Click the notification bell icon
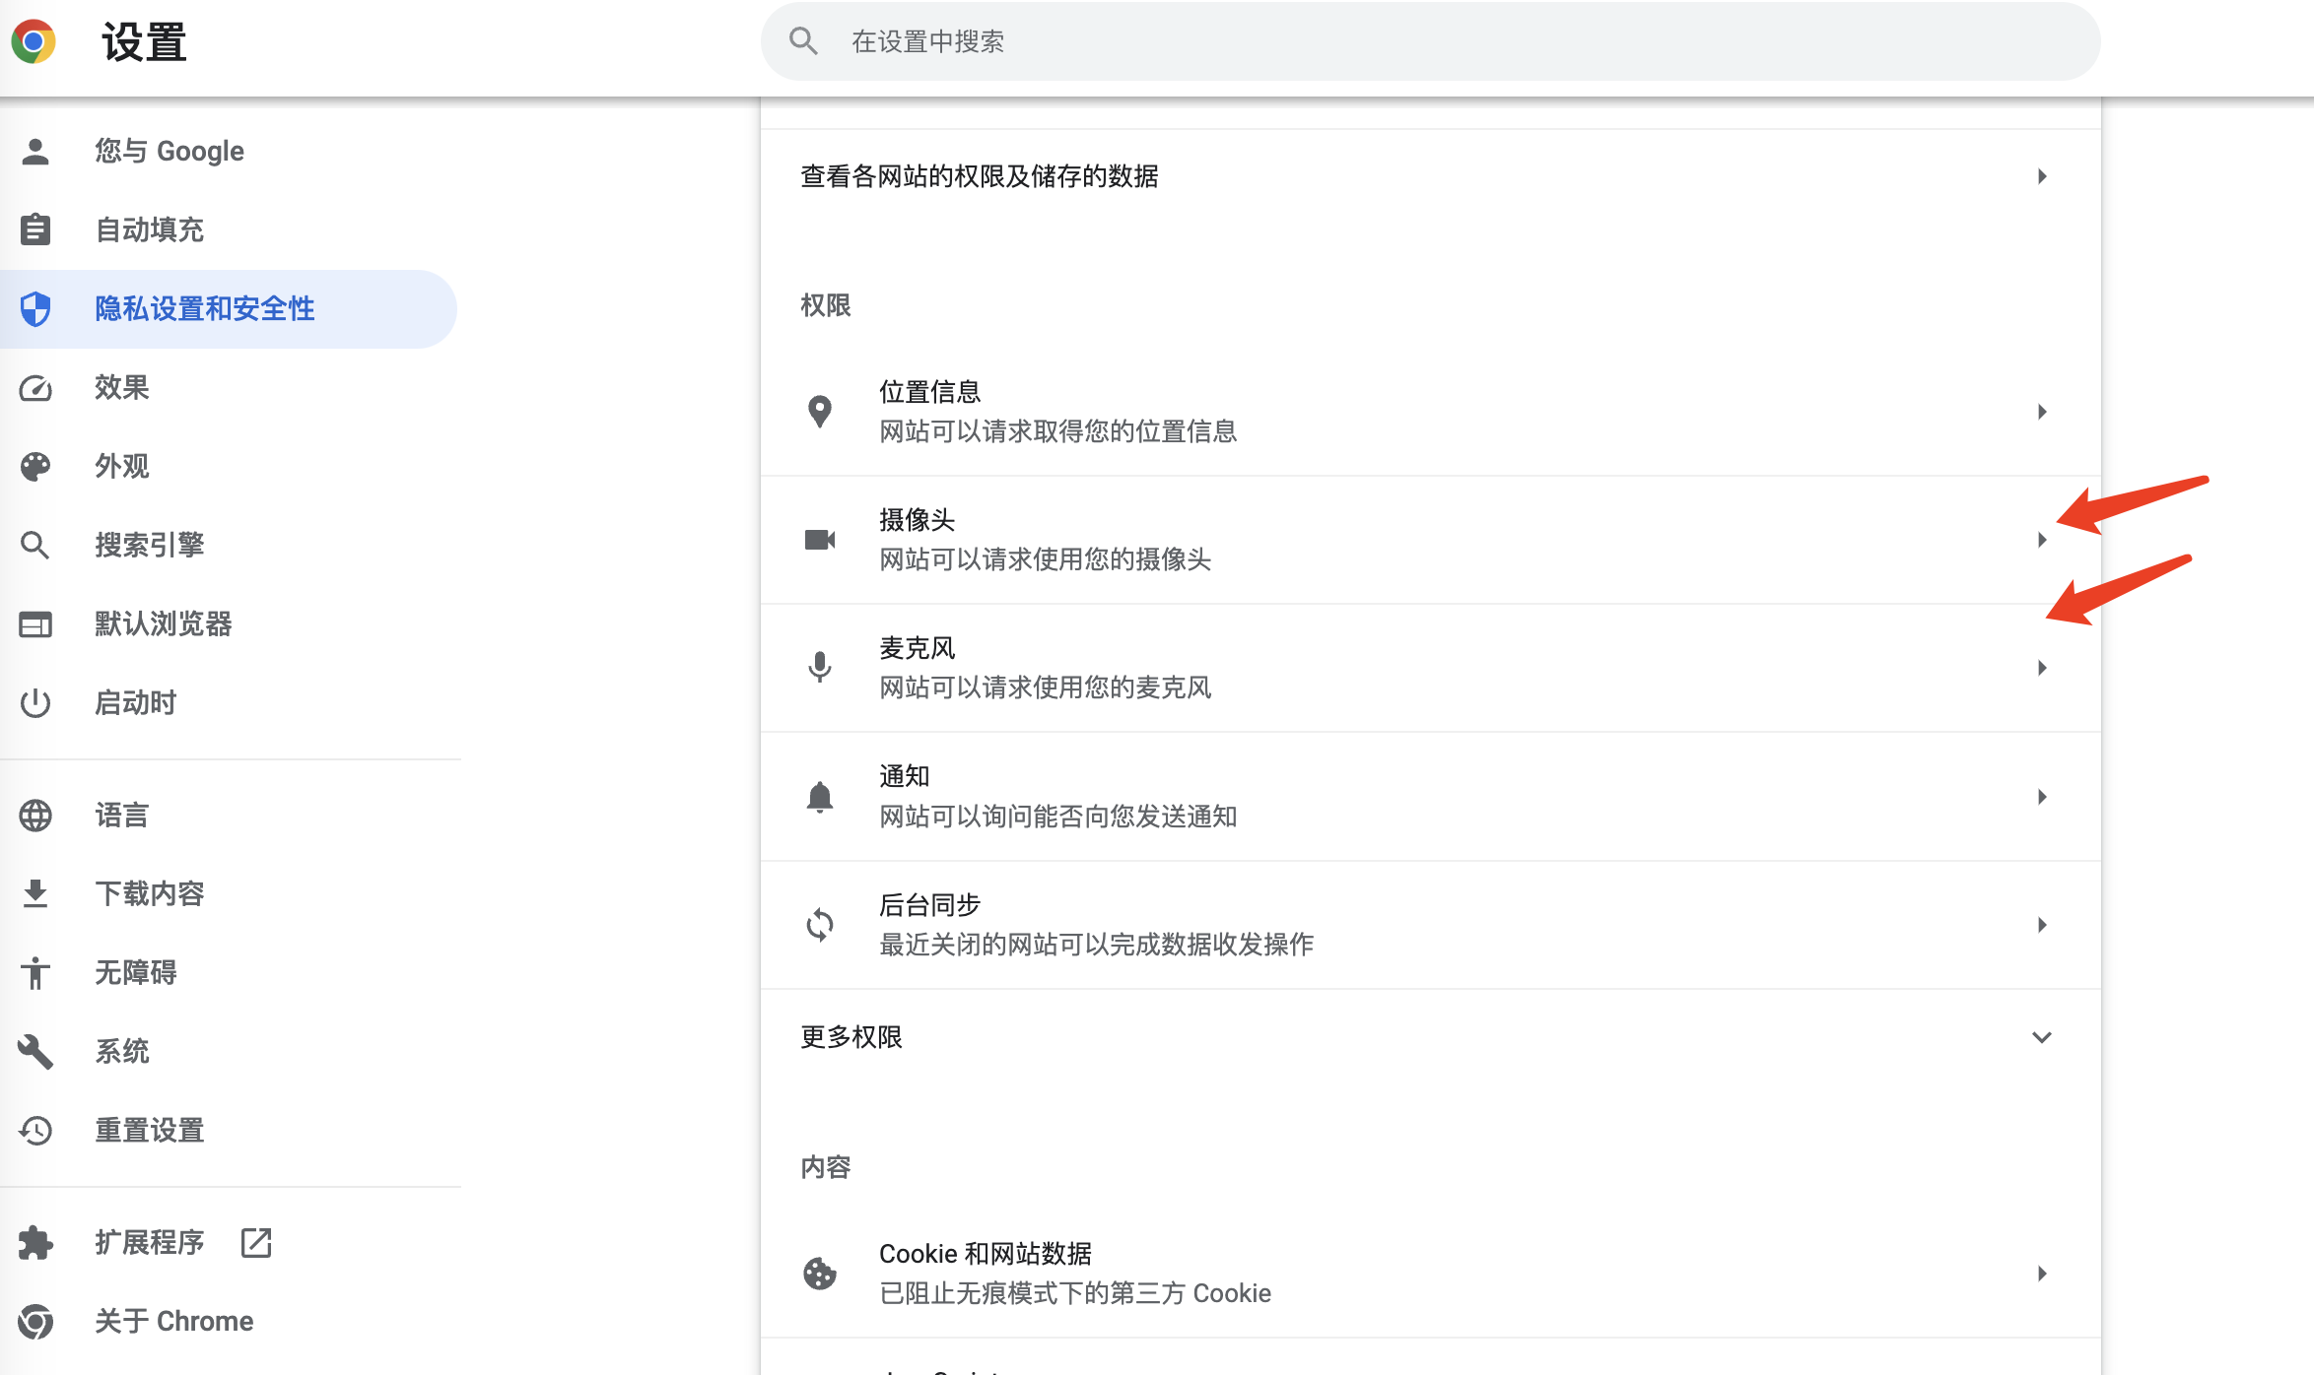 819,796
